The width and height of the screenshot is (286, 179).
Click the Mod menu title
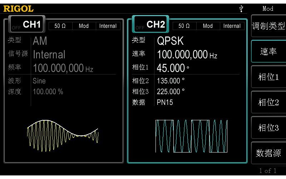click(268, 9)
